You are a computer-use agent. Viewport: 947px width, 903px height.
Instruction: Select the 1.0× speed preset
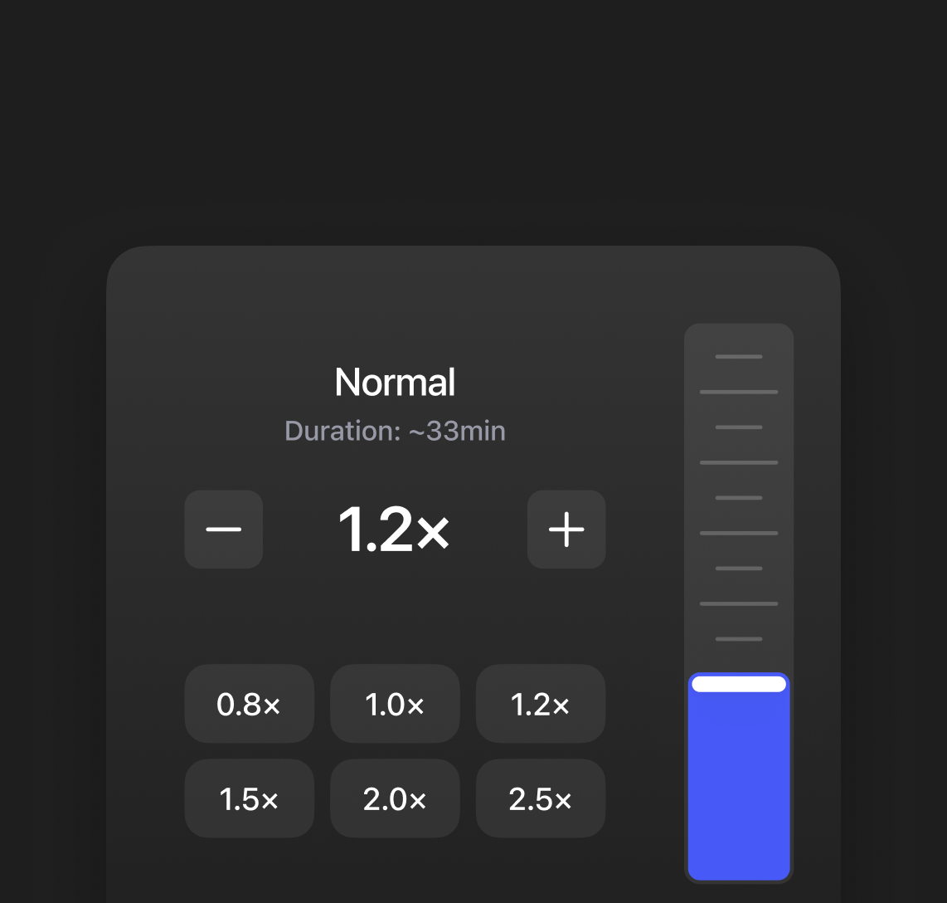point(395,705)
